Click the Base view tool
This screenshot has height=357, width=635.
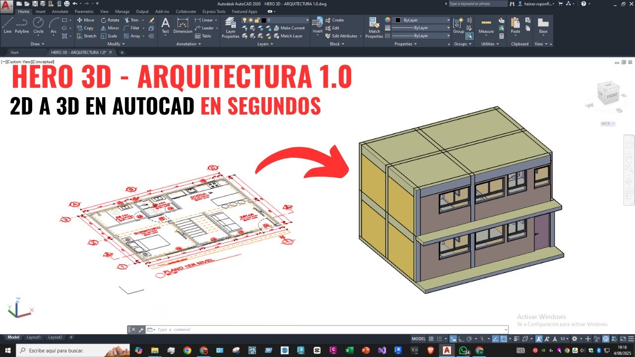pos(543,26)
